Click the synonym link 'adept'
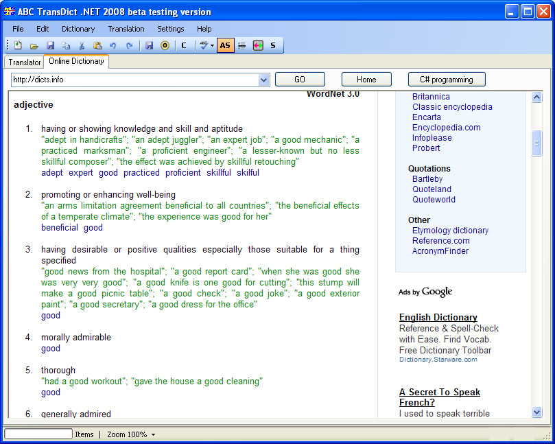The image size is (555, 444). pyautogui.click(x=52, y=173)
